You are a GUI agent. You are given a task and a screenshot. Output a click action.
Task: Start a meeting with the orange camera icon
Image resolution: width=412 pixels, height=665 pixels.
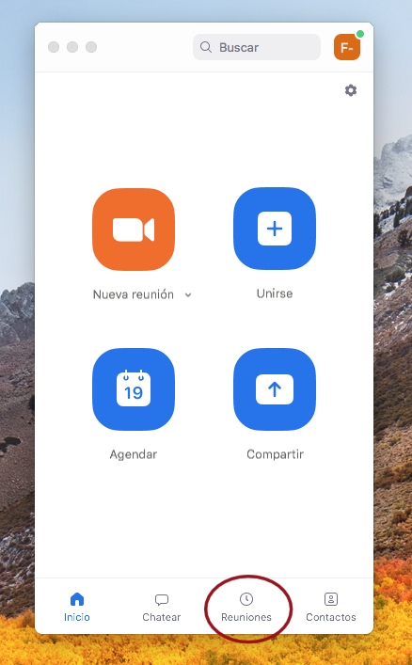134,230
